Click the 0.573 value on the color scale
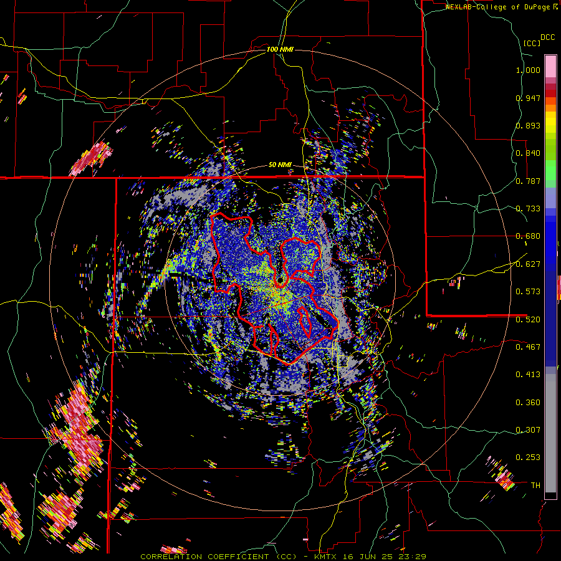 528,292
